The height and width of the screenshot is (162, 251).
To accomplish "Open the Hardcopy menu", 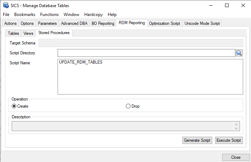I will coord(94,15).
